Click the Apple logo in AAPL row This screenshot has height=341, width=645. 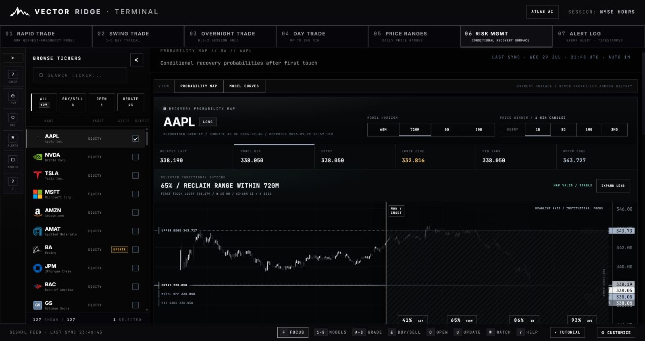point(37,138)
